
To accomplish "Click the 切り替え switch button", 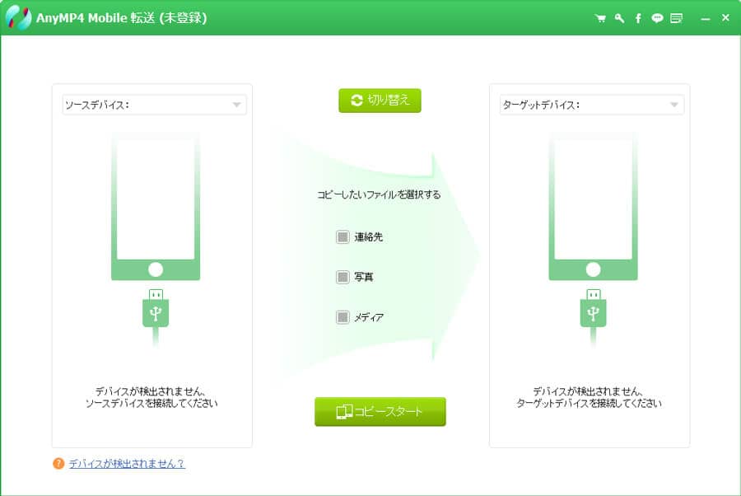I will (380, 101).
